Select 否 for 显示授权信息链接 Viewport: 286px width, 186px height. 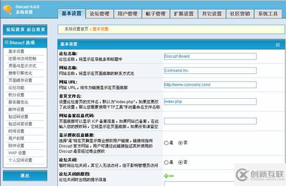[x=180, y=143]
